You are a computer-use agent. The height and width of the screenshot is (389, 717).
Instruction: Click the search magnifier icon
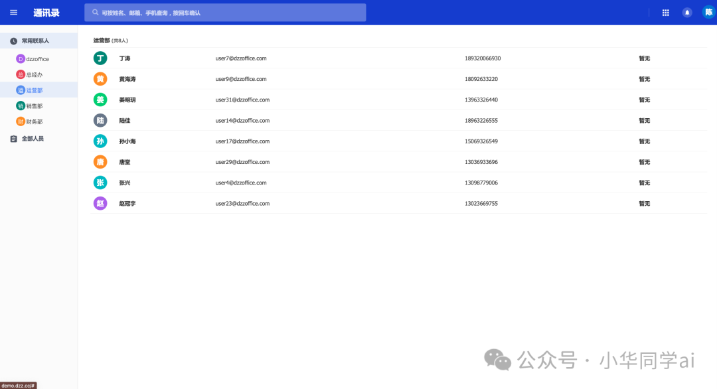click(96, 13)
